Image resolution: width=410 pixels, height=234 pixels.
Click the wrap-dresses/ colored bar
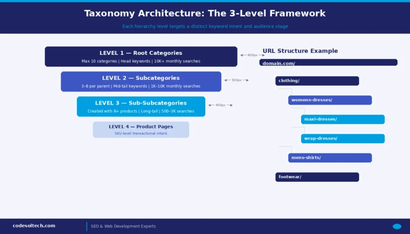tap(342, 138)
